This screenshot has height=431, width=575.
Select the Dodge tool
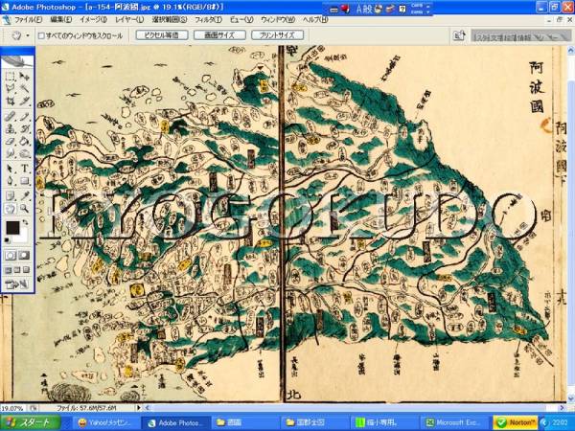pyautogui.click(x=24, y=153)
